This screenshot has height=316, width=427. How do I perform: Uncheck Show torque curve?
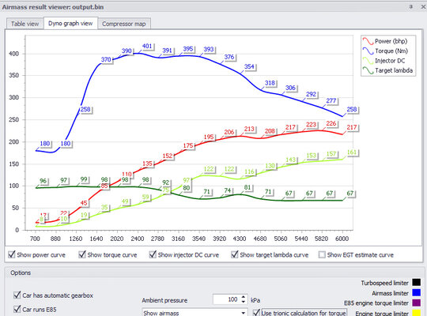(82, 254)
